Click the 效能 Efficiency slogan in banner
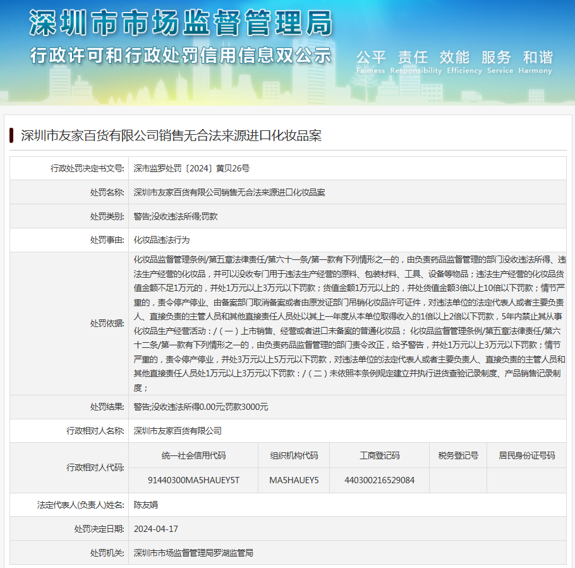575x568 pixels. pyautogui.click(x=464, y=62)
